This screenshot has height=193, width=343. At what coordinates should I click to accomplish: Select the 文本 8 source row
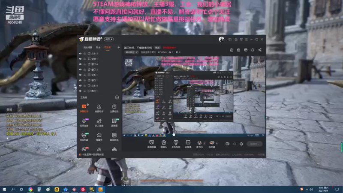point(99,85)
